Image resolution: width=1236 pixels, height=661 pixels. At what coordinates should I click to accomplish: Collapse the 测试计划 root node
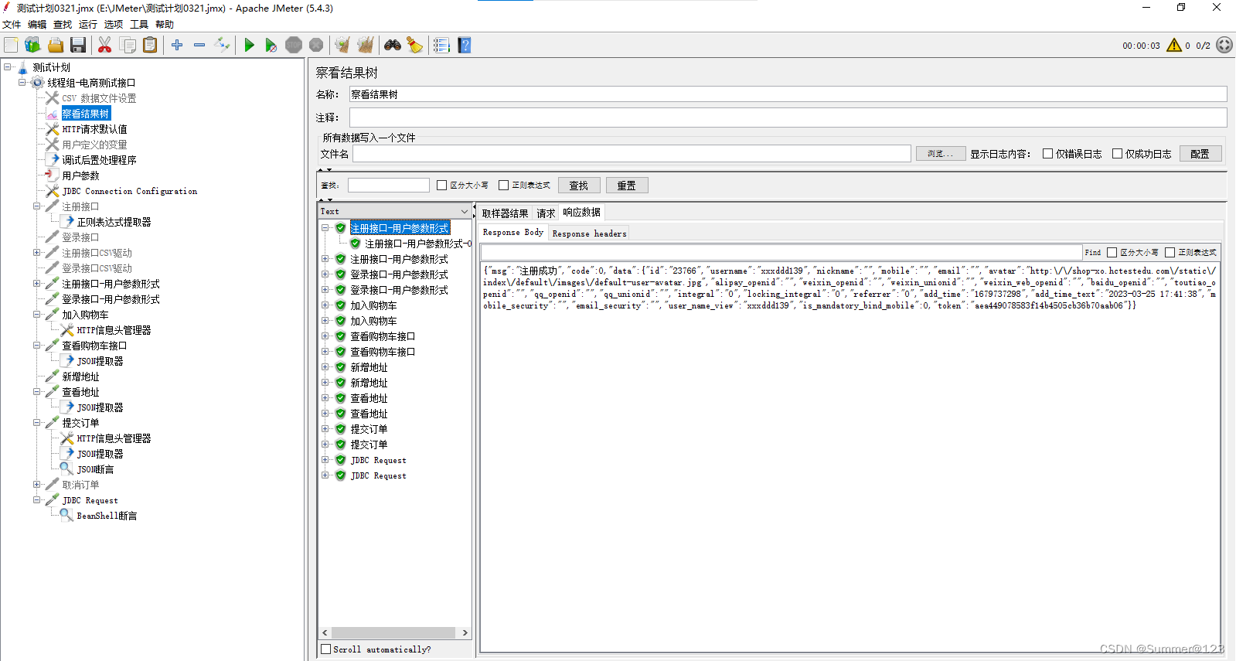point(8,67)
